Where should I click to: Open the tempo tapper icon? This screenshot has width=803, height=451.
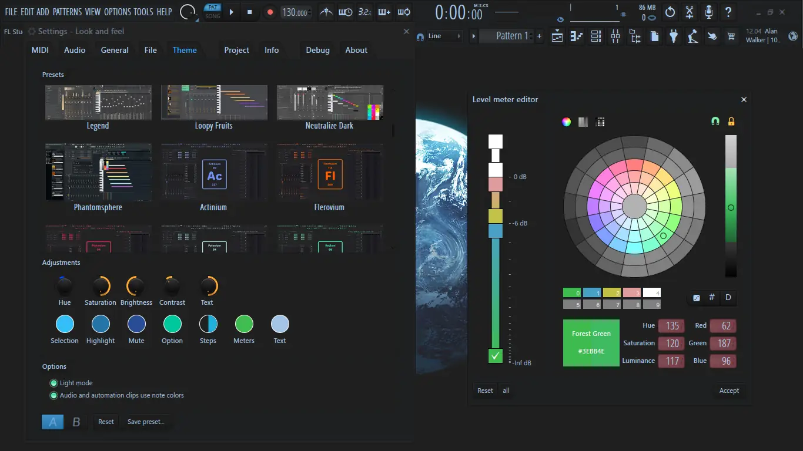[693, 36]
